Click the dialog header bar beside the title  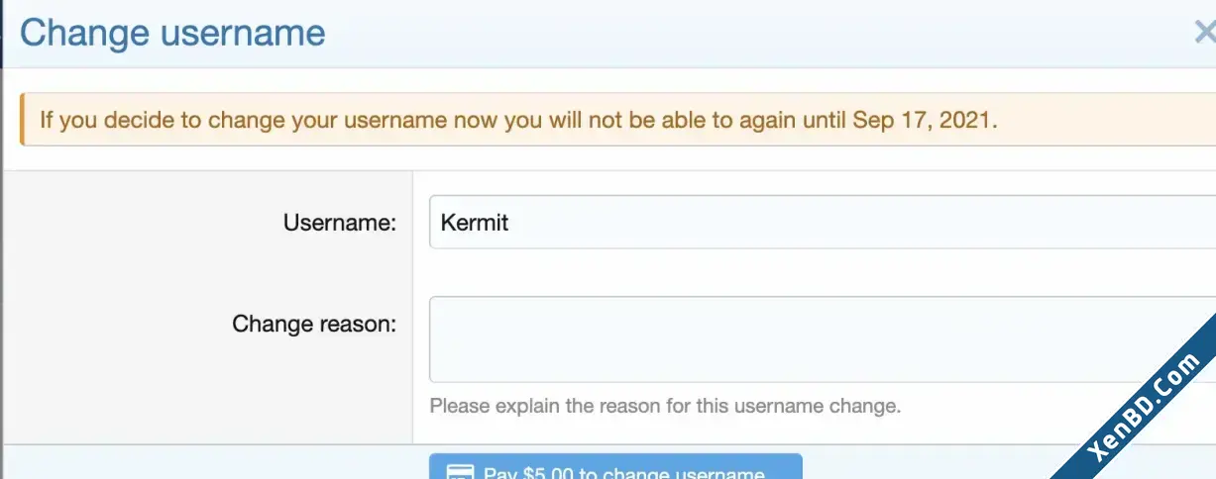coord(753,34)
